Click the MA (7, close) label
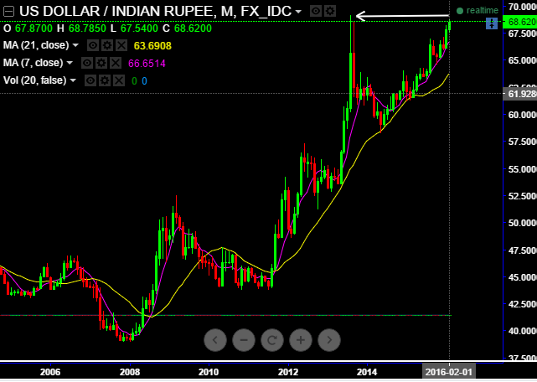This screenshot has width=537, height=382. tap(33, 63)
